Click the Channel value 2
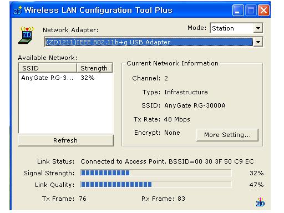Image resolution: width=284 pixels, height=213 pixels. pyautogui.click(x=166, y=78)
